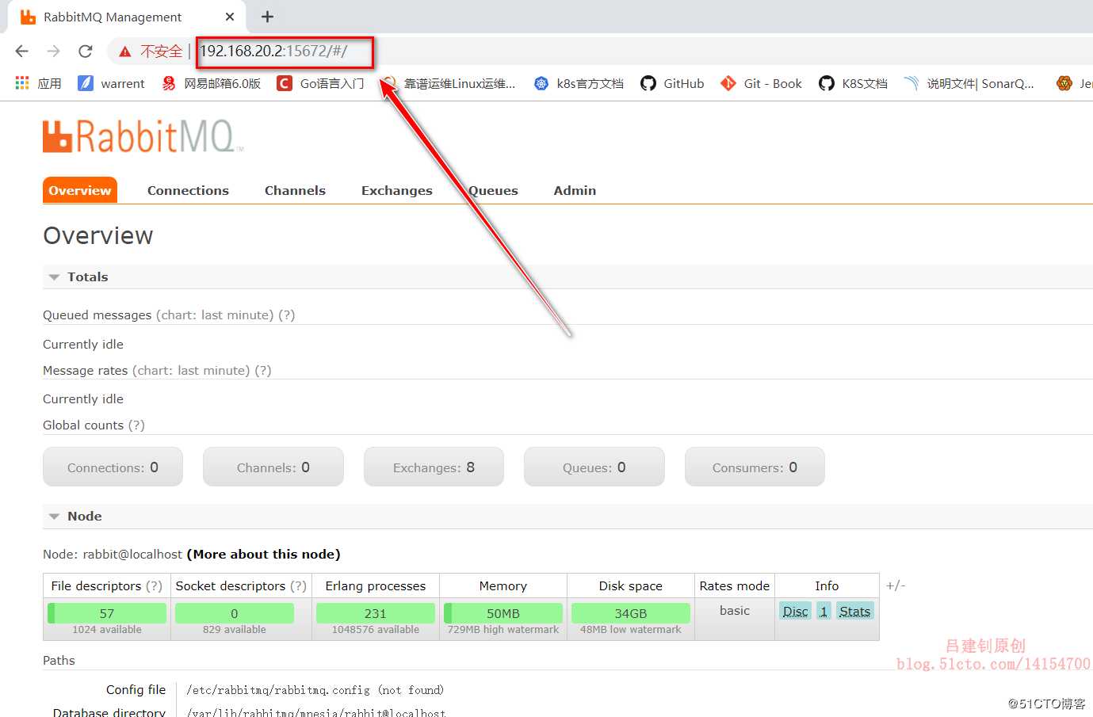1093x717 pixels.
Task: Open the K8S文档 bookmark
Action: 853,83
